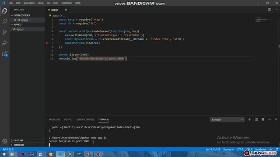Create a new terminal with plus icon
The image size is (280, 157).
coord(250,119)
